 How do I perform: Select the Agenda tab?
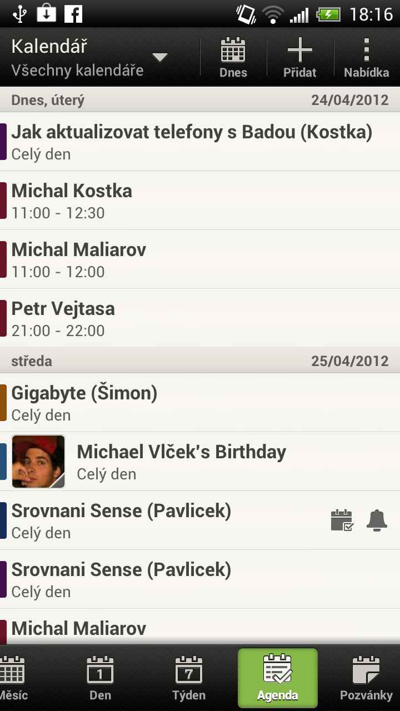(x=278, y=677)
